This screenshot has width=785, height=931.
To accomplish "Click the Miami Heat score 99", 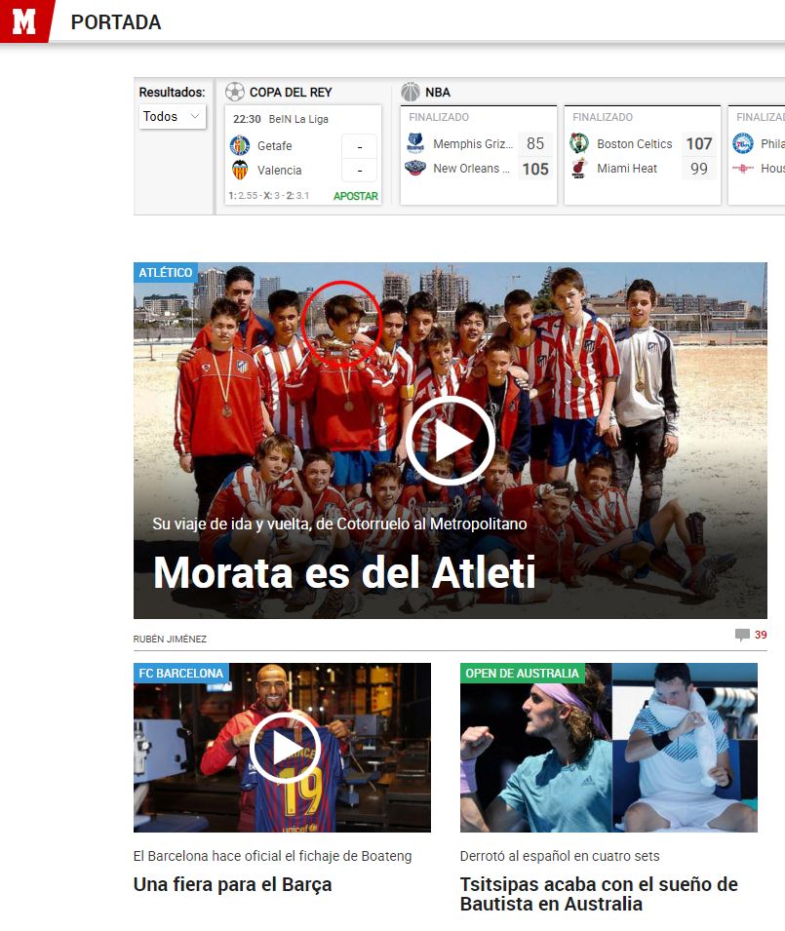I will point(699,170).
